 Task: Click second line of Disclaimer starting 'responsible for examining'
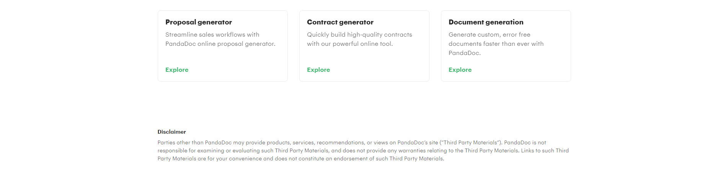[363, 150]
